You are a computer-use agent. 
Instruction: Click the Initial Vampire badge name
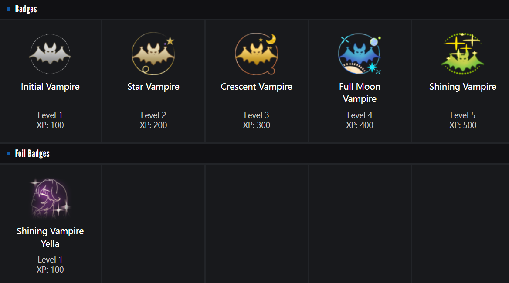click(x=50, y=87)
